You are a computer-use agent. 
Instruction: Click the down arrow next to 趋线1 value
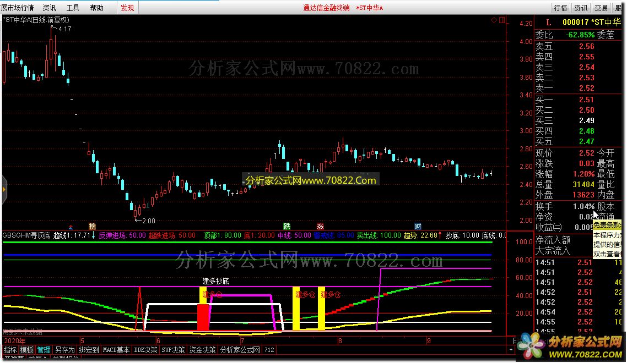pos(94,235)
